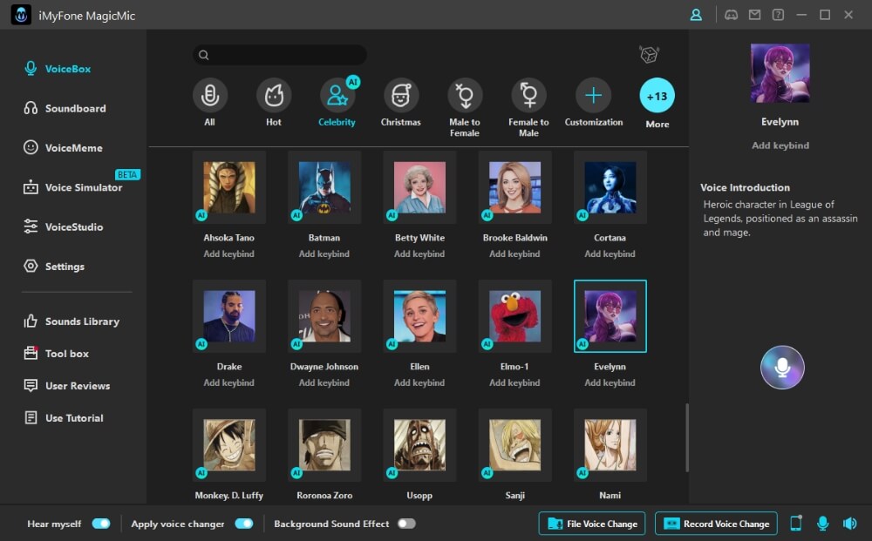Select the Celebrity voices category

tap(337, 96)
